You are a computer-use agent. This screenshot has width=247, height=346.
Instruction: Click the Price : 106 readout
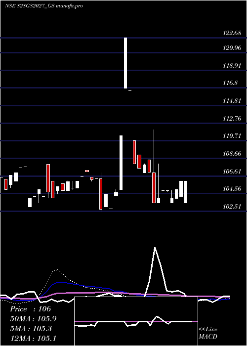point(31,309)
